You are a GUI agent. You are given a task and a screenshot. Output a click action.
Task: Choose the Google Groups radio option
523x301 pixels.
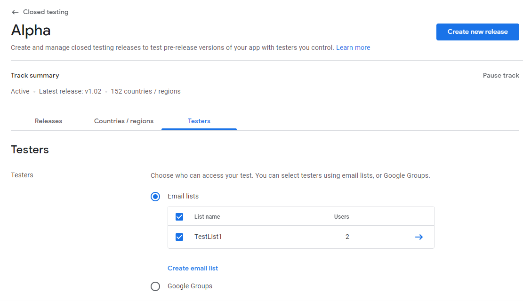coord(155,286)
